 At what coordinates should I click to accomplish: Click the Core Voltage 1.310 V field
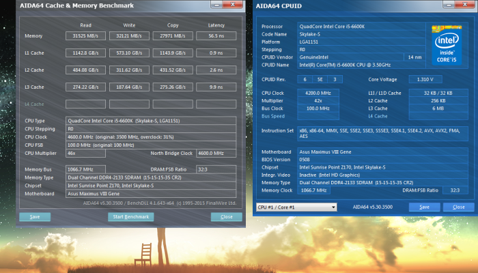tap(425, 80)
